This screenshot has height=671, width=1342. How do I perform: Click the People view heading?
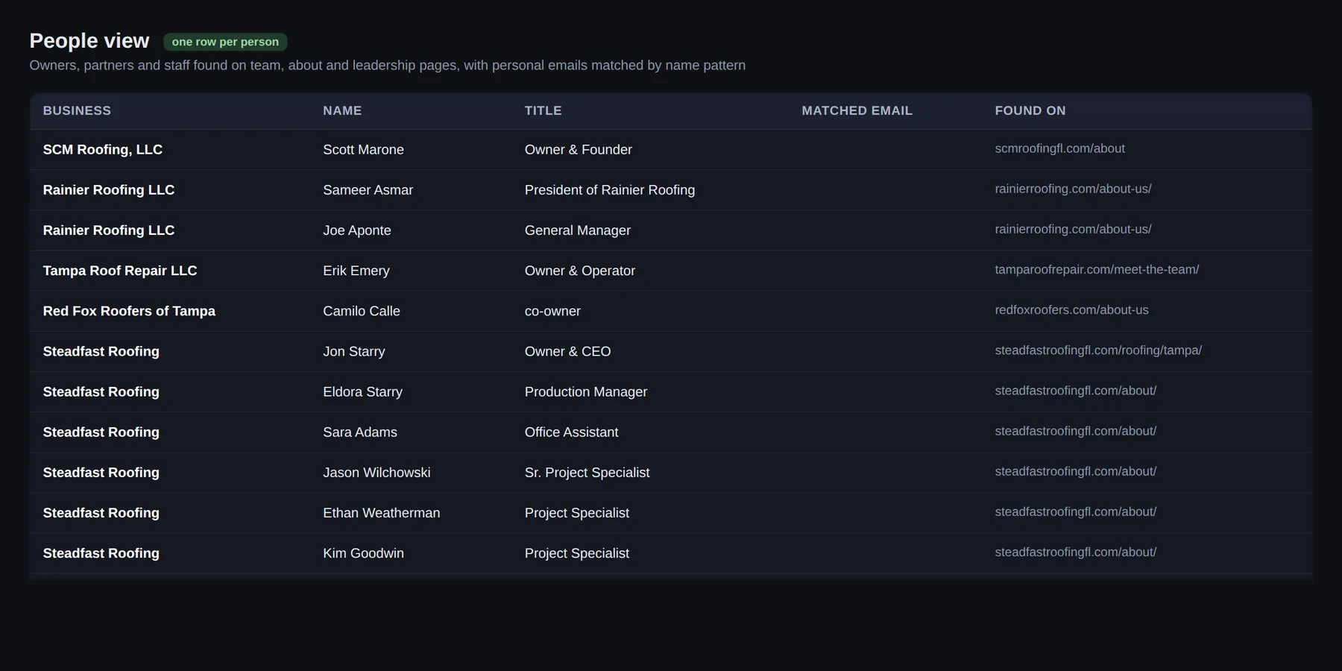pos(89,40)
